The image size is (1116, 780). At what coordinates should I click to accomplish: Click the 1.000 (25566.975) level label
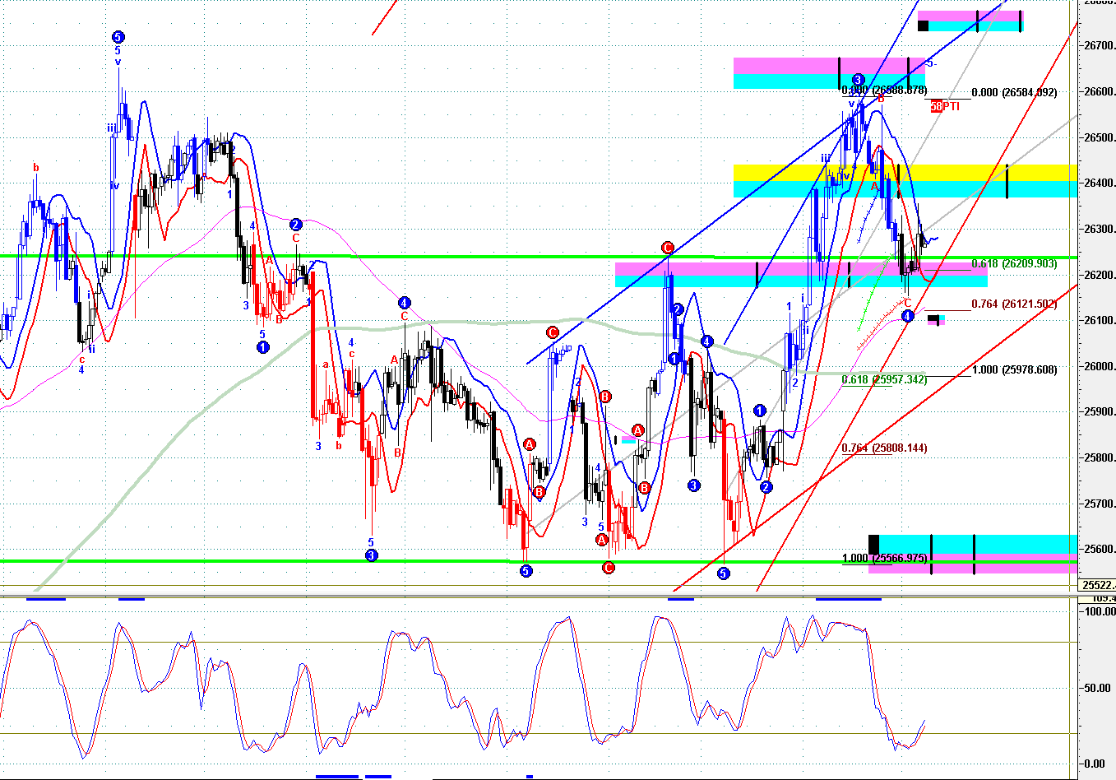point(884,559)
